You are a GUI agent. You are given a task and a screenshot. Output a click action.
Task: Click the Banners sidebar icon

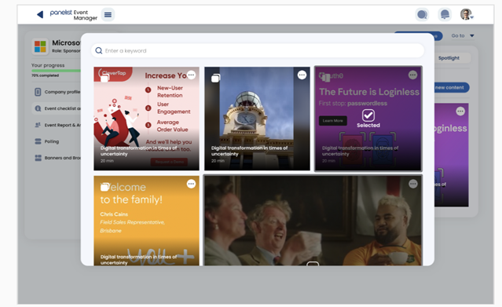[38, 158]
